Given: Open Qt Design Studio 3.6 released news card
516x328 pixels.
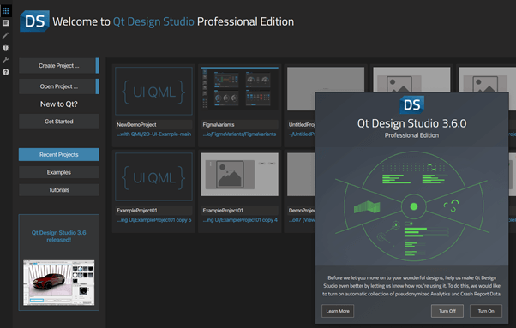Looking at the screenshot, I should (x=59, y=262).
